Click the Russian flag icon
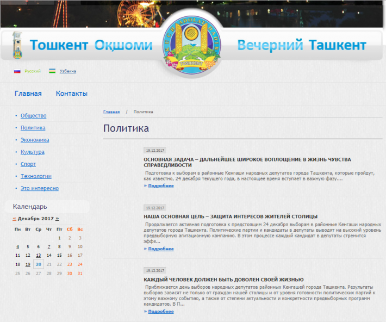 click(17, 71)
